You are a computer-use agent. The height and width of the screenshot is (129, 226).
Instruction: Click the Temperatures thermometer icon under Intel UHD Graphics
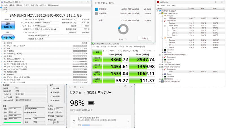pos(165,69)
